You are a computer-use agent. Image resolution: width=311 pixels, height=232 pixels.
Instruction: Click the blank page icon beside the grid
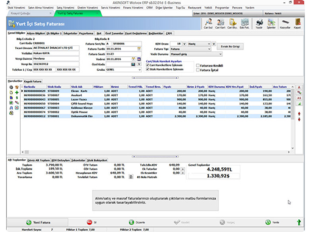[x=11, y=92]
